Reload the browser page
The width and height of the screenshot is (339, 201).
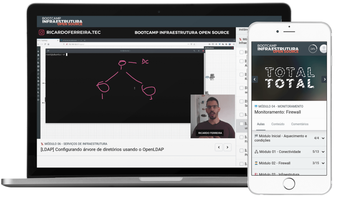[x=45, y=44]
